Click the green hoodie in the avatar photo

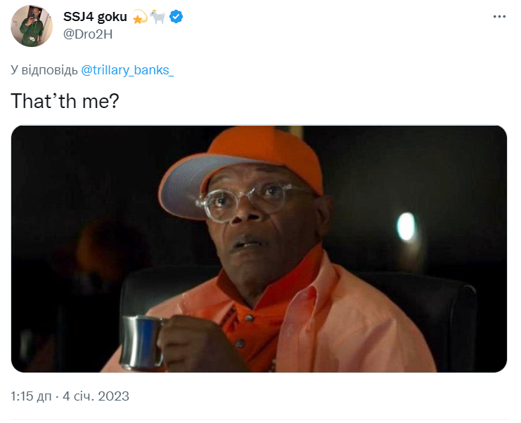click(x=30, y=33)
